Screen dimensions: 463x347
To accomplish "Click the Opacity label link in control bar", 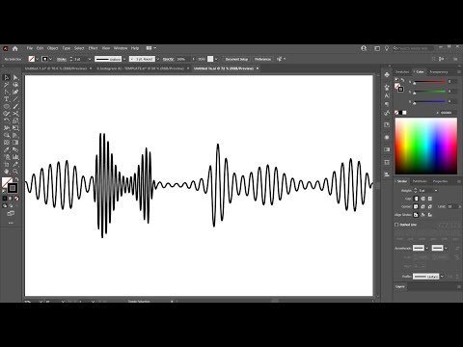I will [x=168, y=59].
